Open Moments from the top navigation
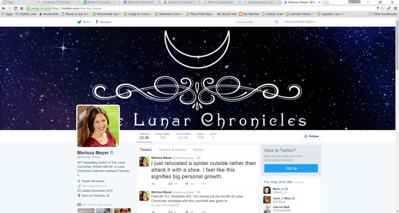This screenshot has width=399, height=213. 103,22
